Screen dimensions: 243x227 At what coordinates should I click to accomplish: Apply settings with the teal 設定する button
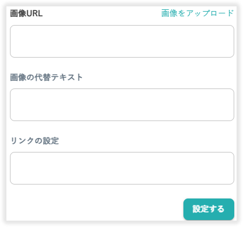click(209, 209)
